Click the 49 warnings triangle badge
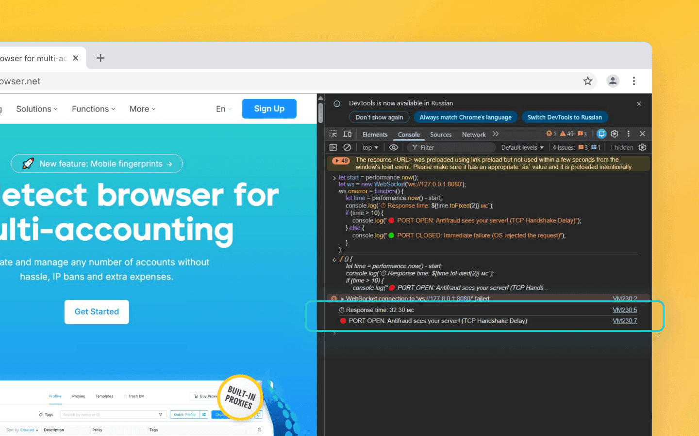Screen dimensions: 699x436 click(566, 134)
